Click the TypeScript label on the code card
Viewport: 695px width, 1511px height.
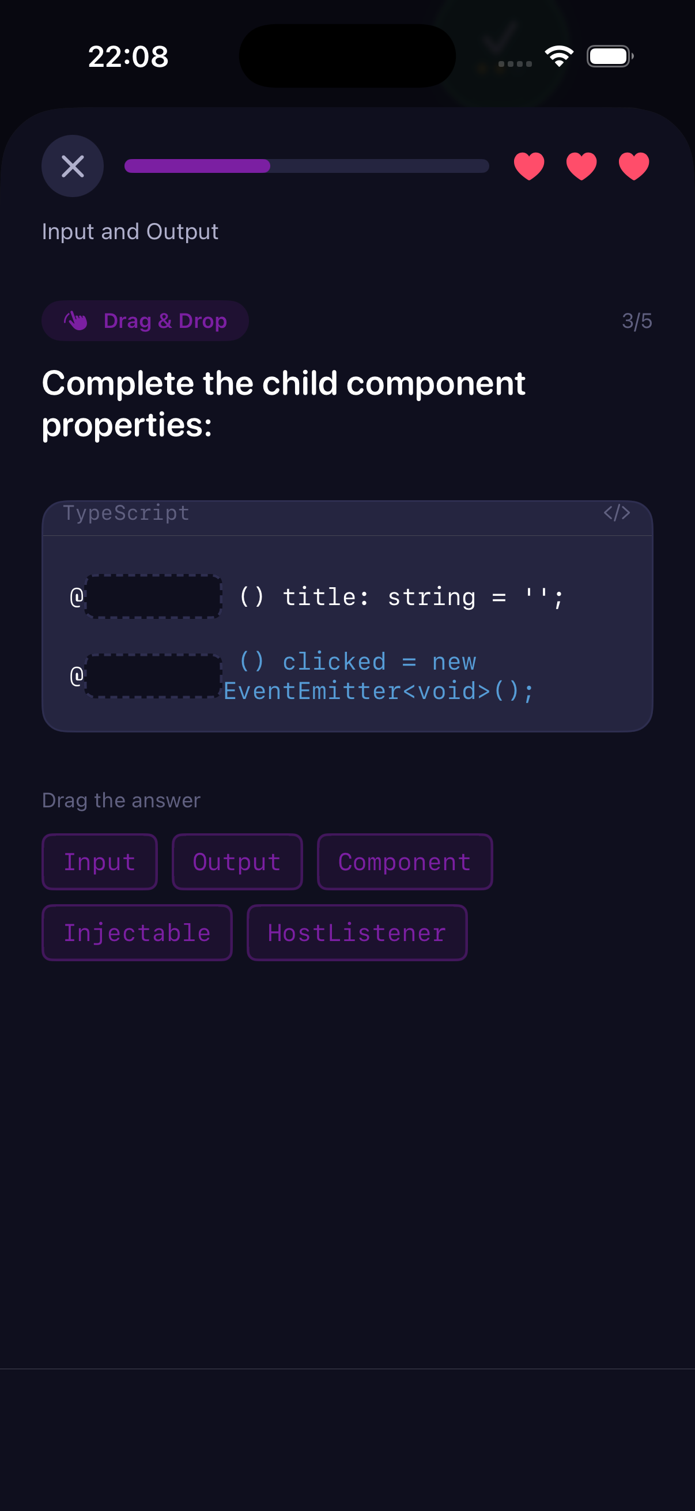click(x=126, y=512)
